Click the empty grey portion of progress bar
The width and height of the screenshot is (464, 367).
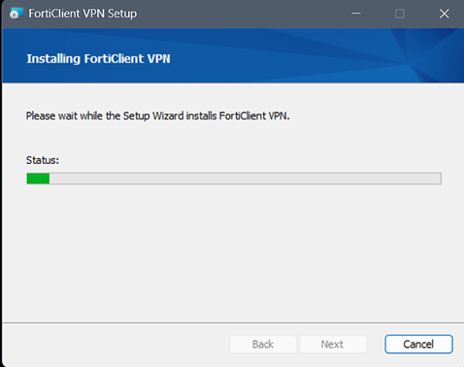(245, 179)
